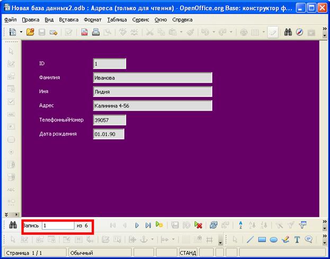Click the ТелефонныйНомер label
Screen dimensions: 330x259
[x=61, y=120]
